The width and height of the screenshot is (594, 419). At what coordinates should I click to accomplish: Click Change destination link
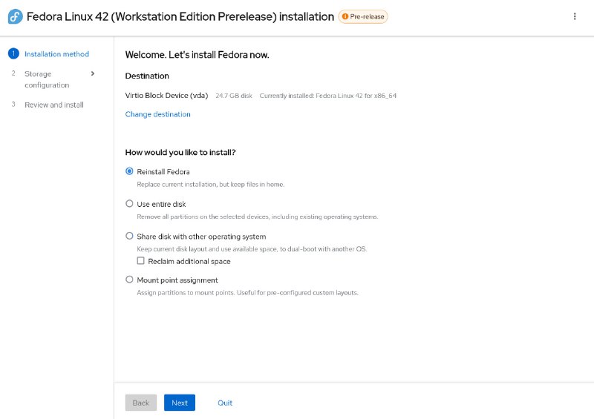point(157,114)
